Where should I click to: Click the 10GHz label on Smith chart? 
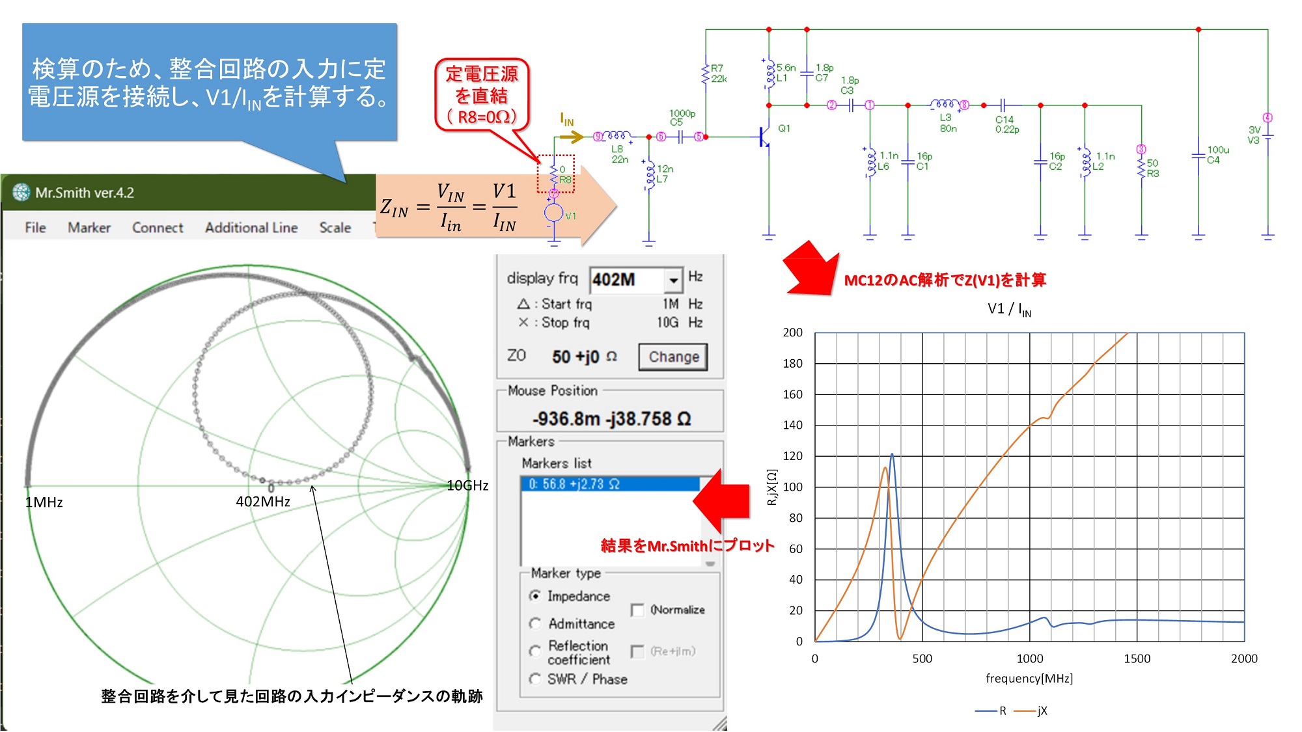pos(467,485)
